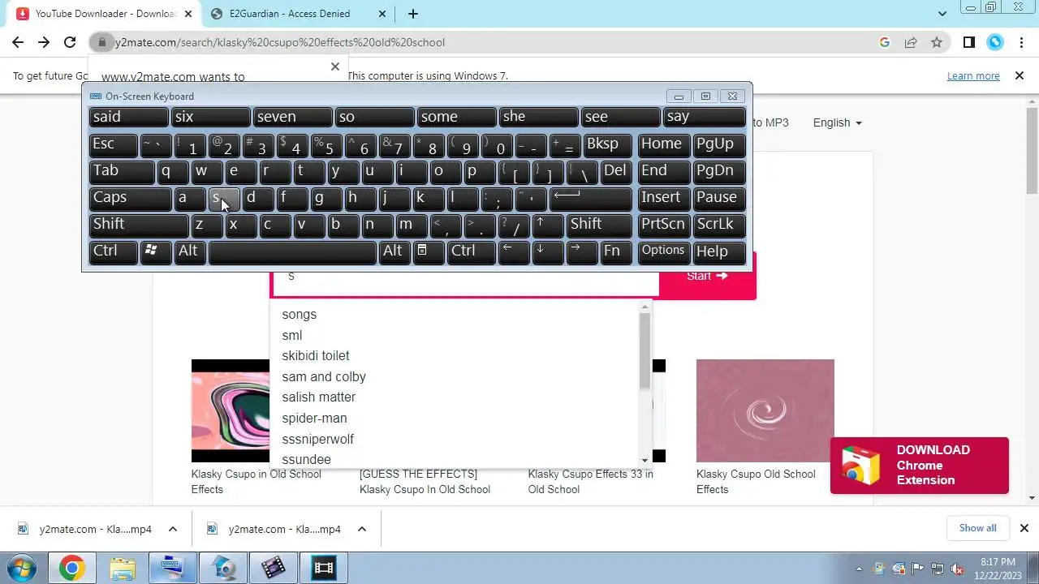The width and height of the screenshot is (1039, 584).
Task: Reload the y2mate page
Action: coord(70,42)
